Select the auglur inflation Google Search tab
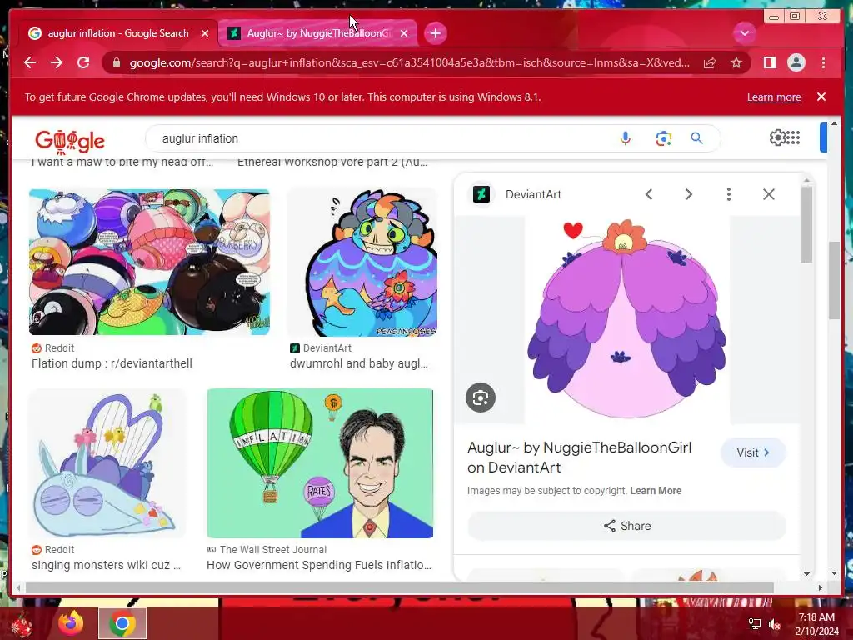Screen dimensions: 853x640 coord(117,33)
